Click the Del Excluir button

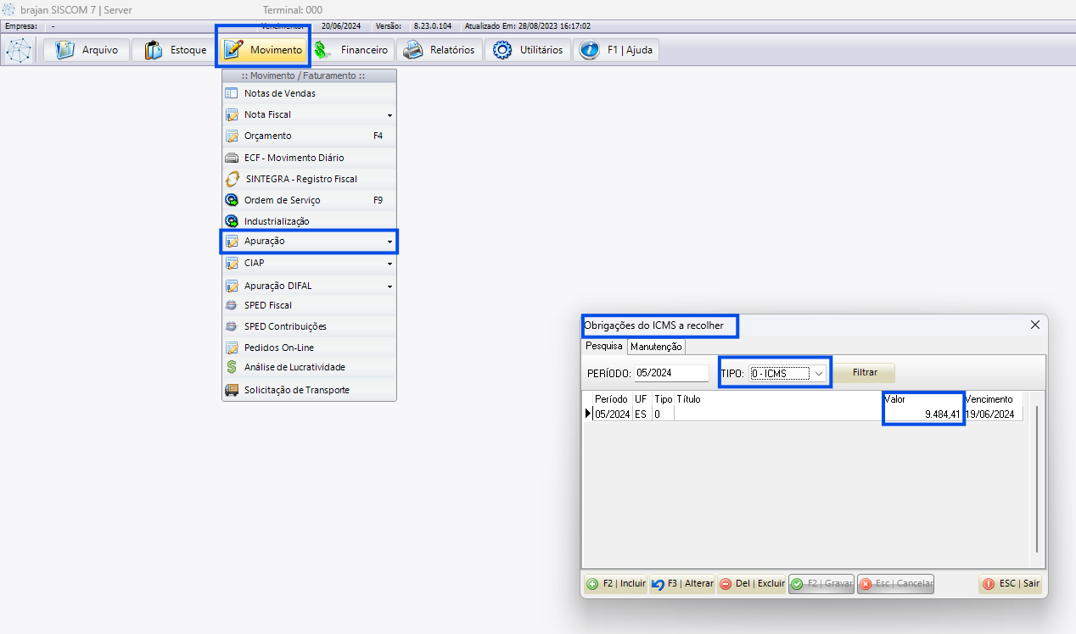tap(752, 584)
